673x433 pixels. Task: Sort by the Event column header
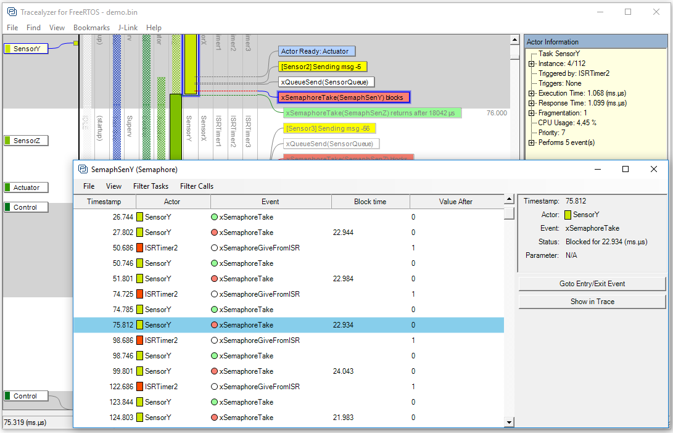[x=270, y=202]
